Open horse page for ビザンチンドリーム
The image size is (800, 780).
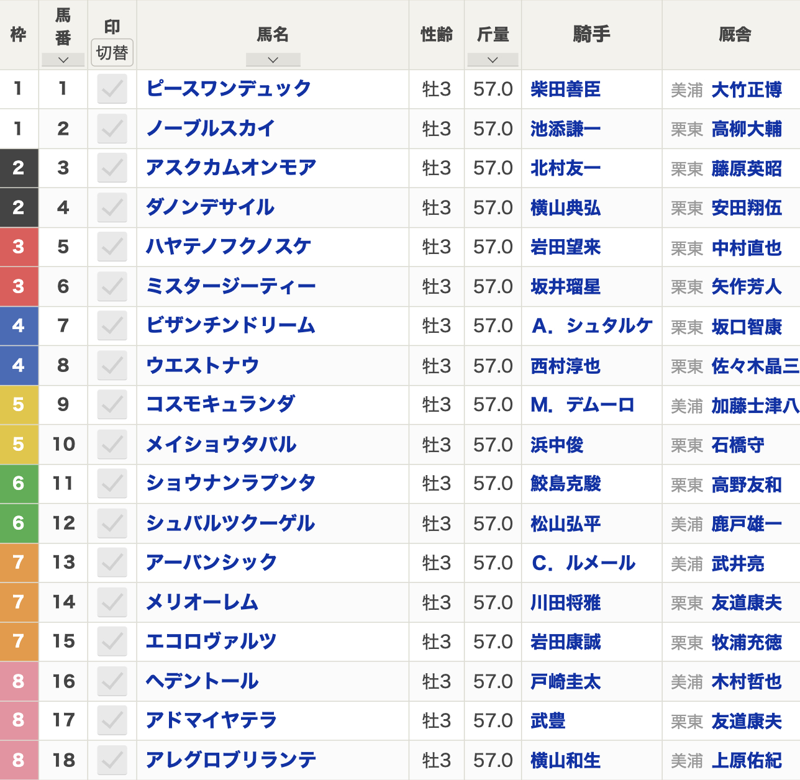coord(231,325)
